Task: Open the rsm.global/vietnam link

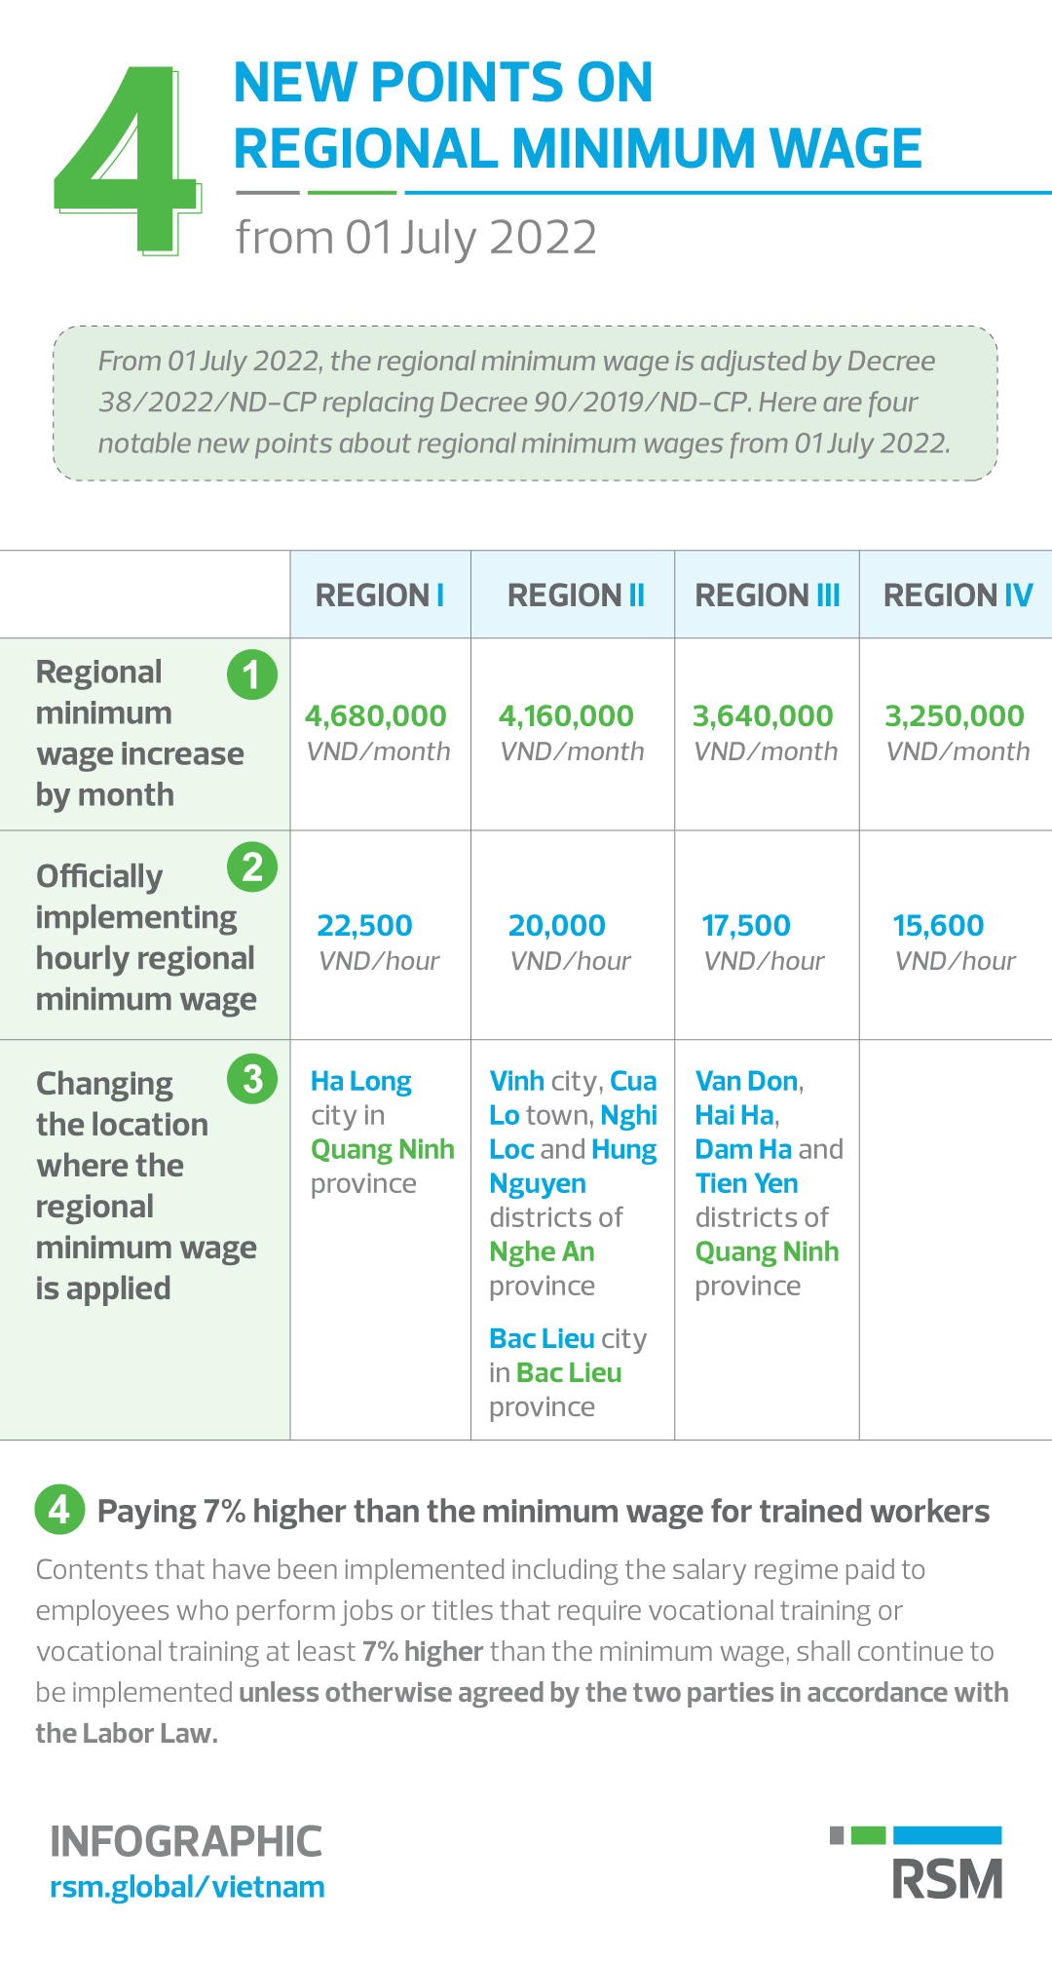Action: pos(187,1887)
